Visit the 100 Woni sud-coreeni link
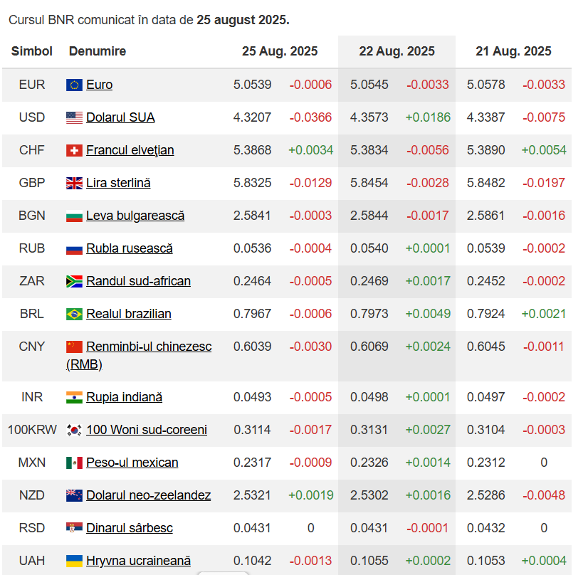The width and height of the screenshot is (588, 575). point(147,430)
